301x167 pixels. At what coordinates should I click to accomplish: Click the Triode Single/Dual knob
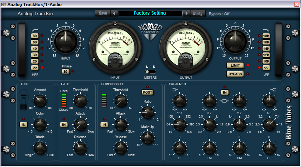click(x=40, y=148)
